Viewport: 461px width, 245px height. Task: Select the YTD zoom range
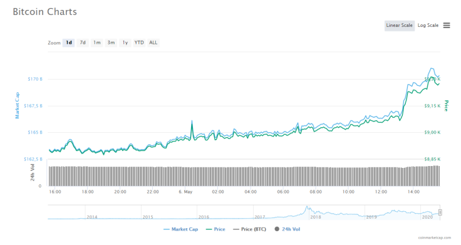pos(139,43)
